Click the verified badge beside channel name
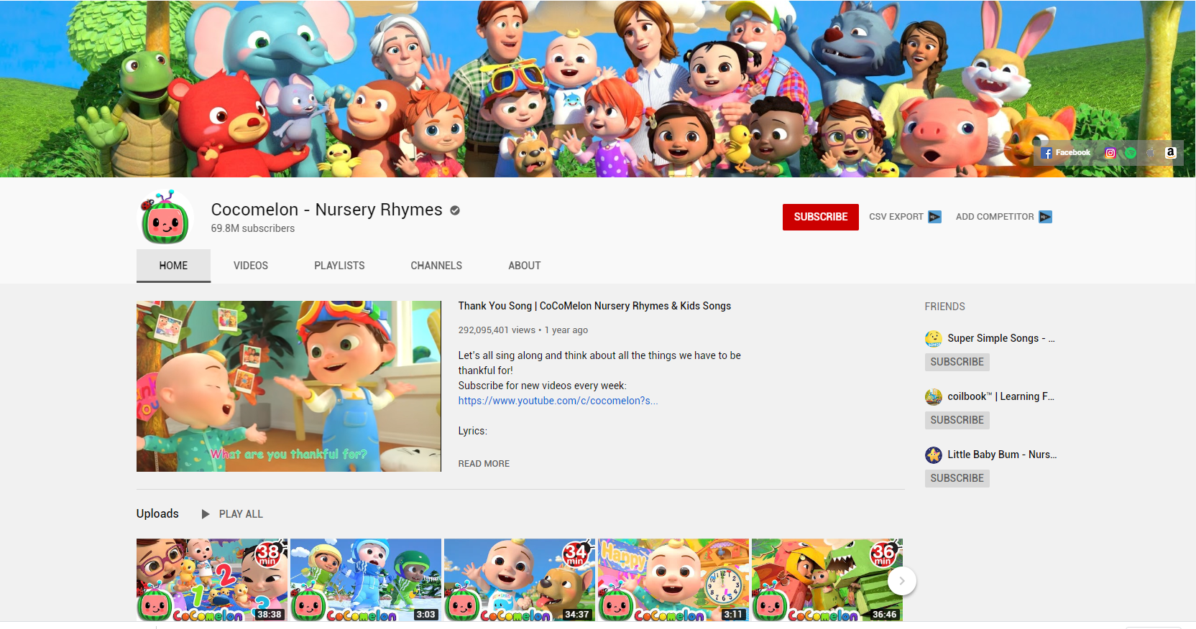This screenshot has width=1196, height=629. [x=455, y=210]
